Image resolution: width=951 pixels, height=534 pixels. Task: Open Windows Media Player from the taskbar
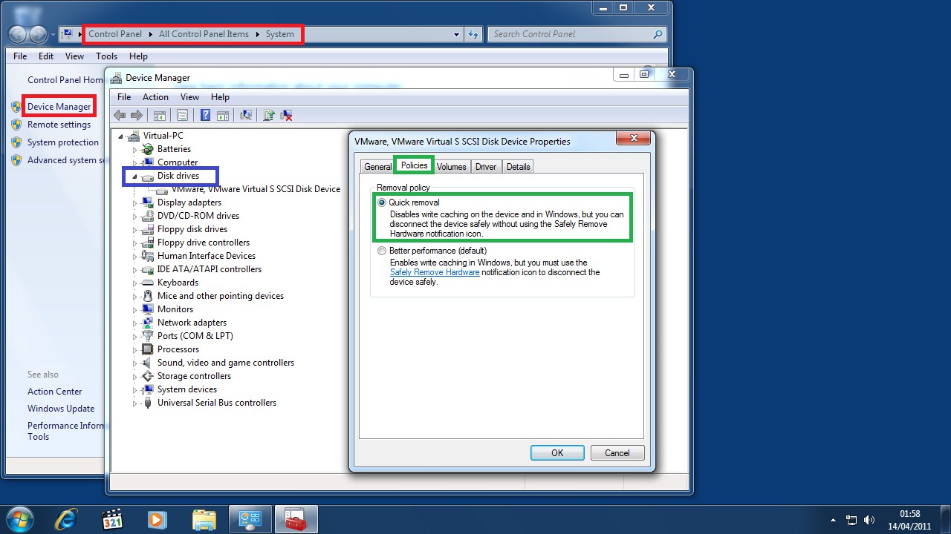[157, 519]
